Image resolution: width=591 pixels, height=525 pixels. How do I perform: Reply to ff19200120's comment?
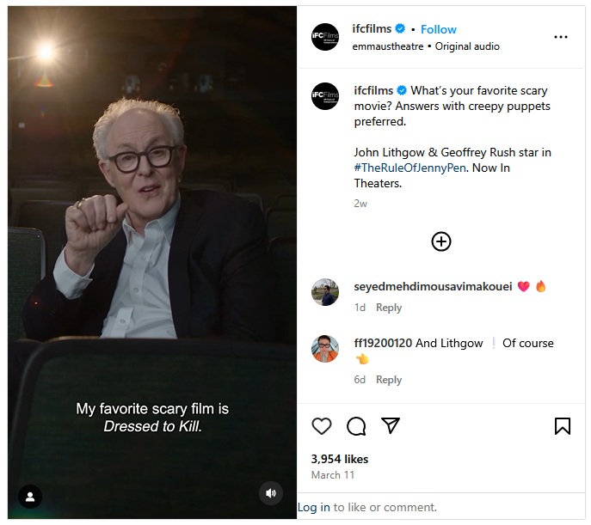[x=389, y=380]
